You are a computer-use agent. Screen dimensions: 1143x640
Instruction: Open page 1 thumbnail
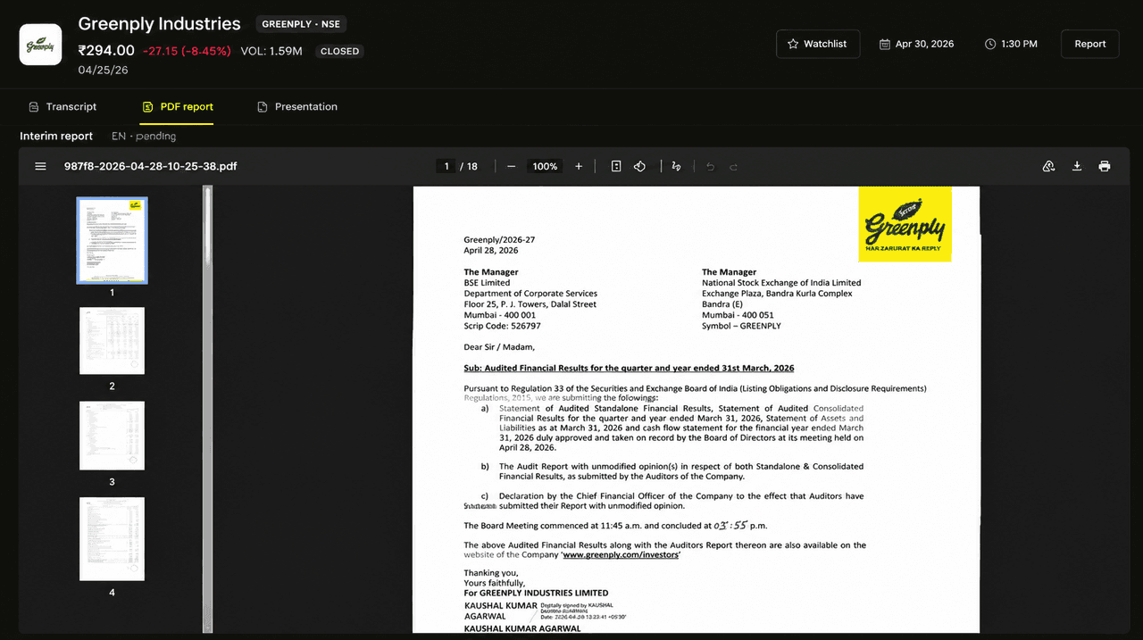pyautogui.click(x=112, y=240)
